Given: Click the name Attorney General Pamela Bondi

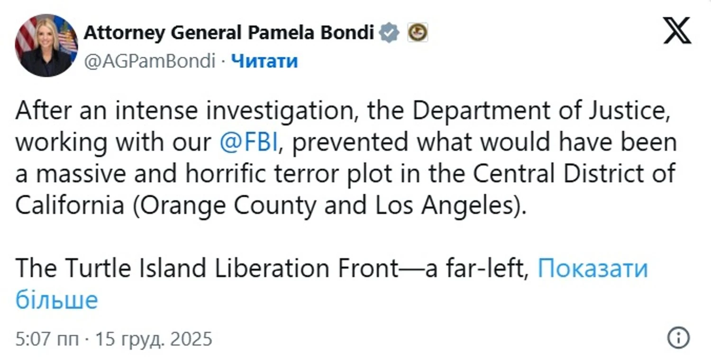Looking at the screenshot, I should pos(229,33).
